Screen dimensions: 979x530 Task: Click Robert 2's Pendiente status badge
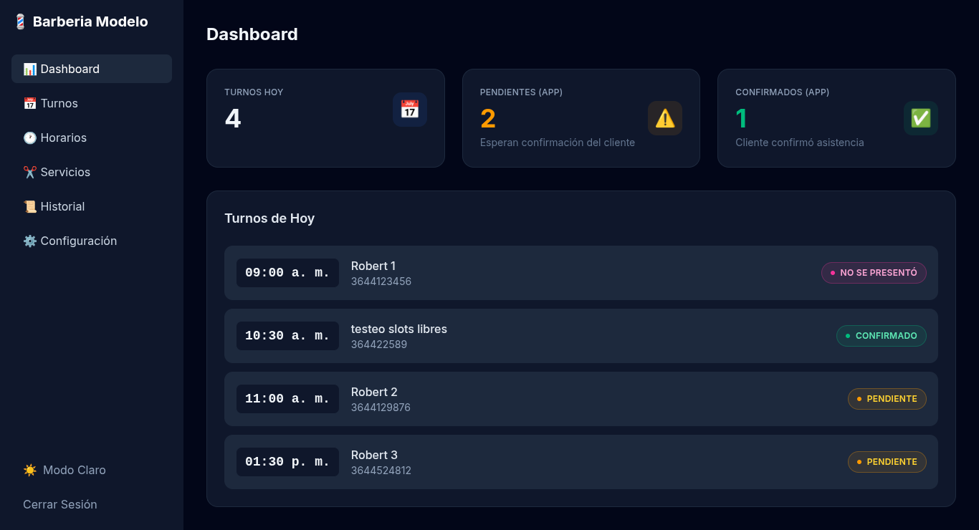(x=887, y=399)
